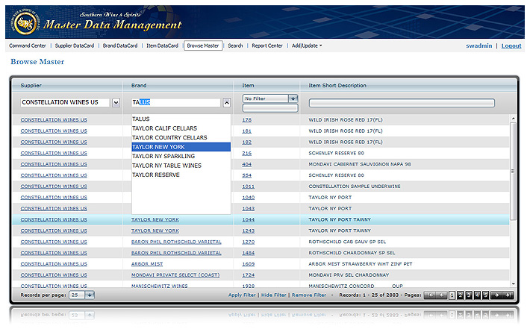Open the ARBOR MIST brand link

[147, 264]
